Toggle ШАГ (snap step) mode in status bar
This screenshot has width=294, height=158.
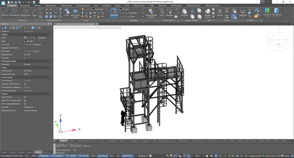[27, 156]
